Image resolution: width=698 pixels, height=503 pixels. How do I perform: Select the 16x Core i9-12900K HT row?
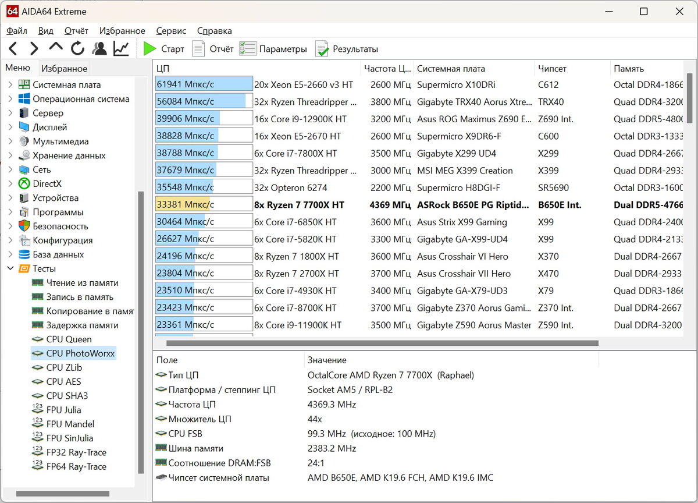419,119
